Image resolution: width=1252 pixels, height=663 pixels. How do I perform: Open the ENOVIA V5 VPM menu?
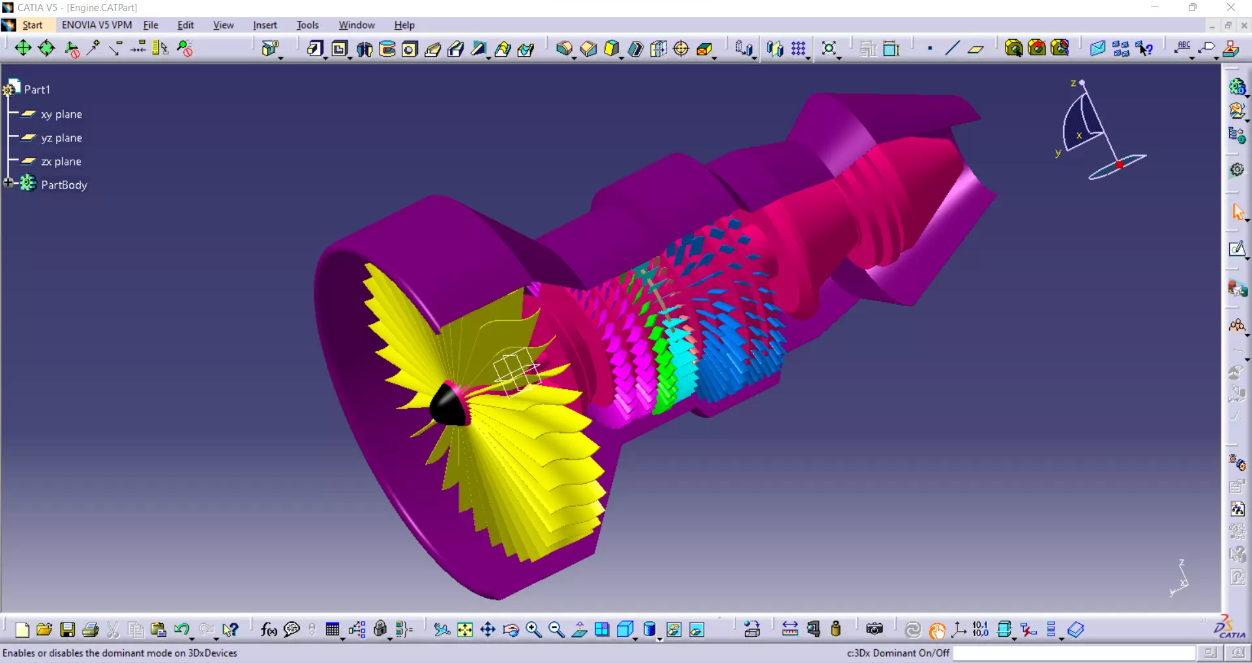coord(97,25)
